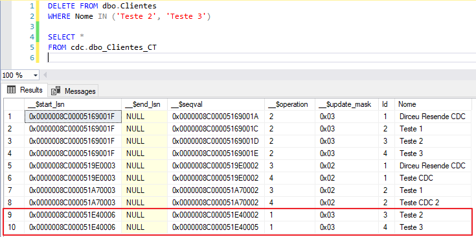Click Nome cell 'Teste CDC 2'
The height and width of the screenshot is (237, 476).
point(433,203)
